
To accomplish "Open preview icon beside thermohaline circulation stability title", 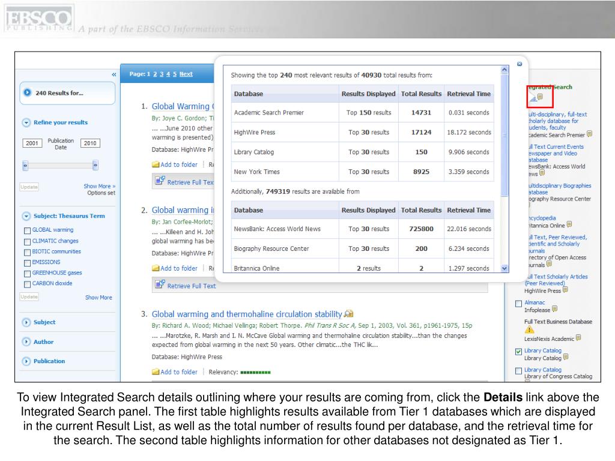I will click(349, 313).
